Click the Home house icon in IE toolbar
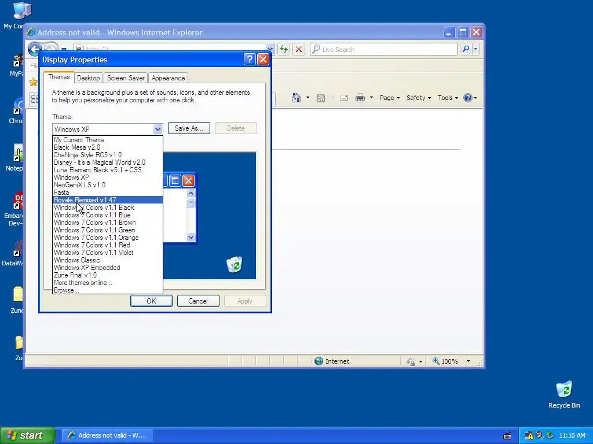The image size is (593, 444). (296, 98)
